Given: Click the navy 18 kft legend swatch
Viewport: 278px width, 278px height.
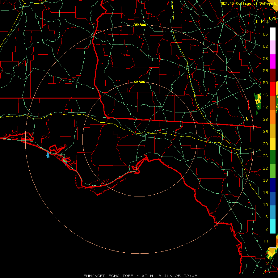Looking at the screenshot, I should click(273, 185).
